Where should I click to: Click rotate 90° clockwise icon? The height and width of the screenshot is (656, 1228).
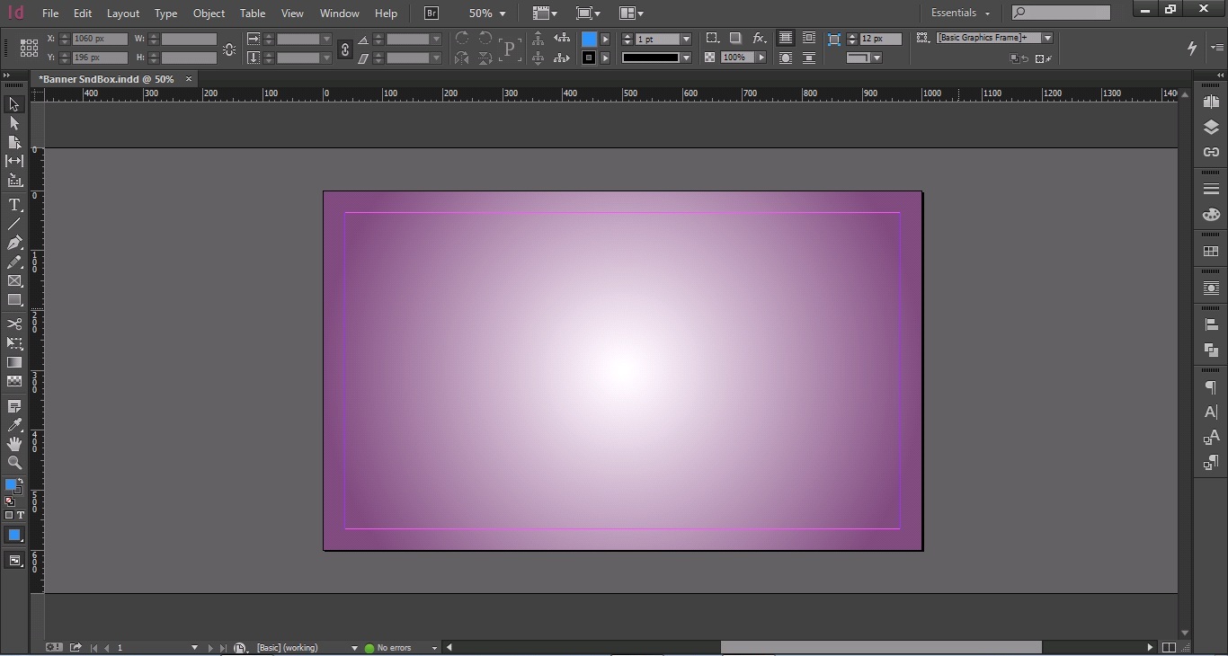pos(462,38)
